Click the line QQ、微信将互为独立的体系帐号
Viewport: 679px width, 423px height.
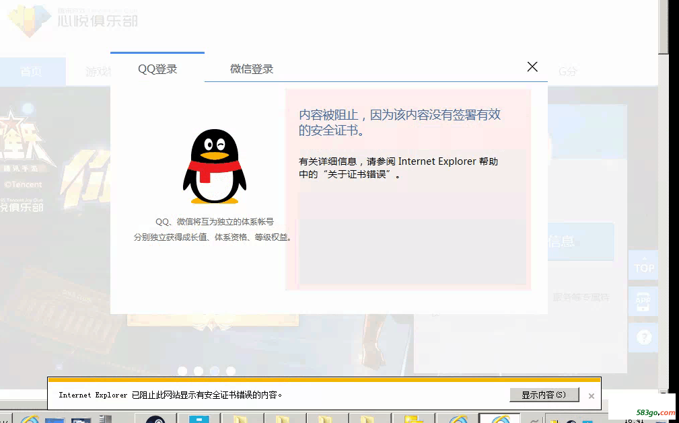tap(215, 222)
